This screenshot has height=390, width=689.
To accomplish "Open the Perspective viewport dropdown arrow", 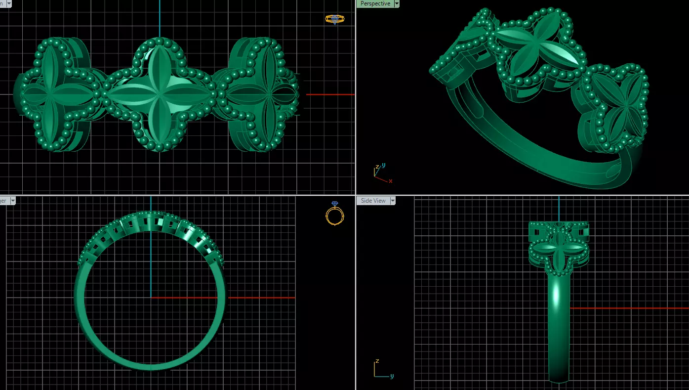I will coord(397,3).
